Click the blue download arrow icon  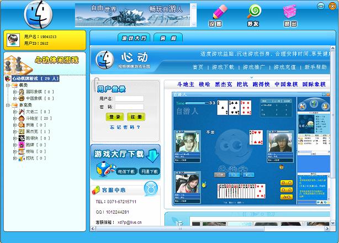point(152,155)
